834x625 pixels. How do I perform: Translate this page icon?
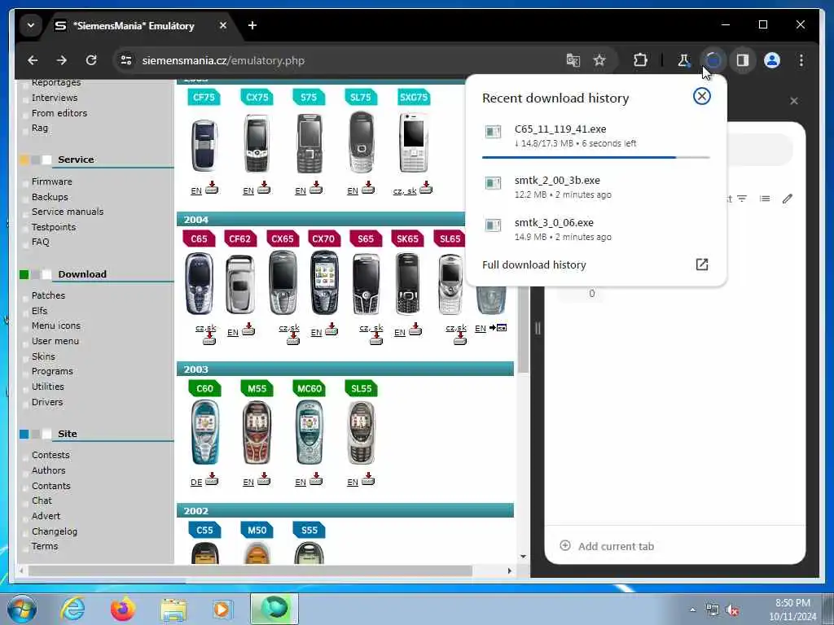pyautogui.click(x=573, y=60)
